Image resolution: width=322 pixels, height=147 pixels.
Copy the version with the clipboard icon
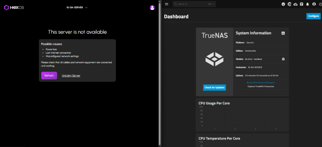[283, 59]
